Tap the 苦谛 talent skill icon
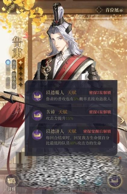 37,115
